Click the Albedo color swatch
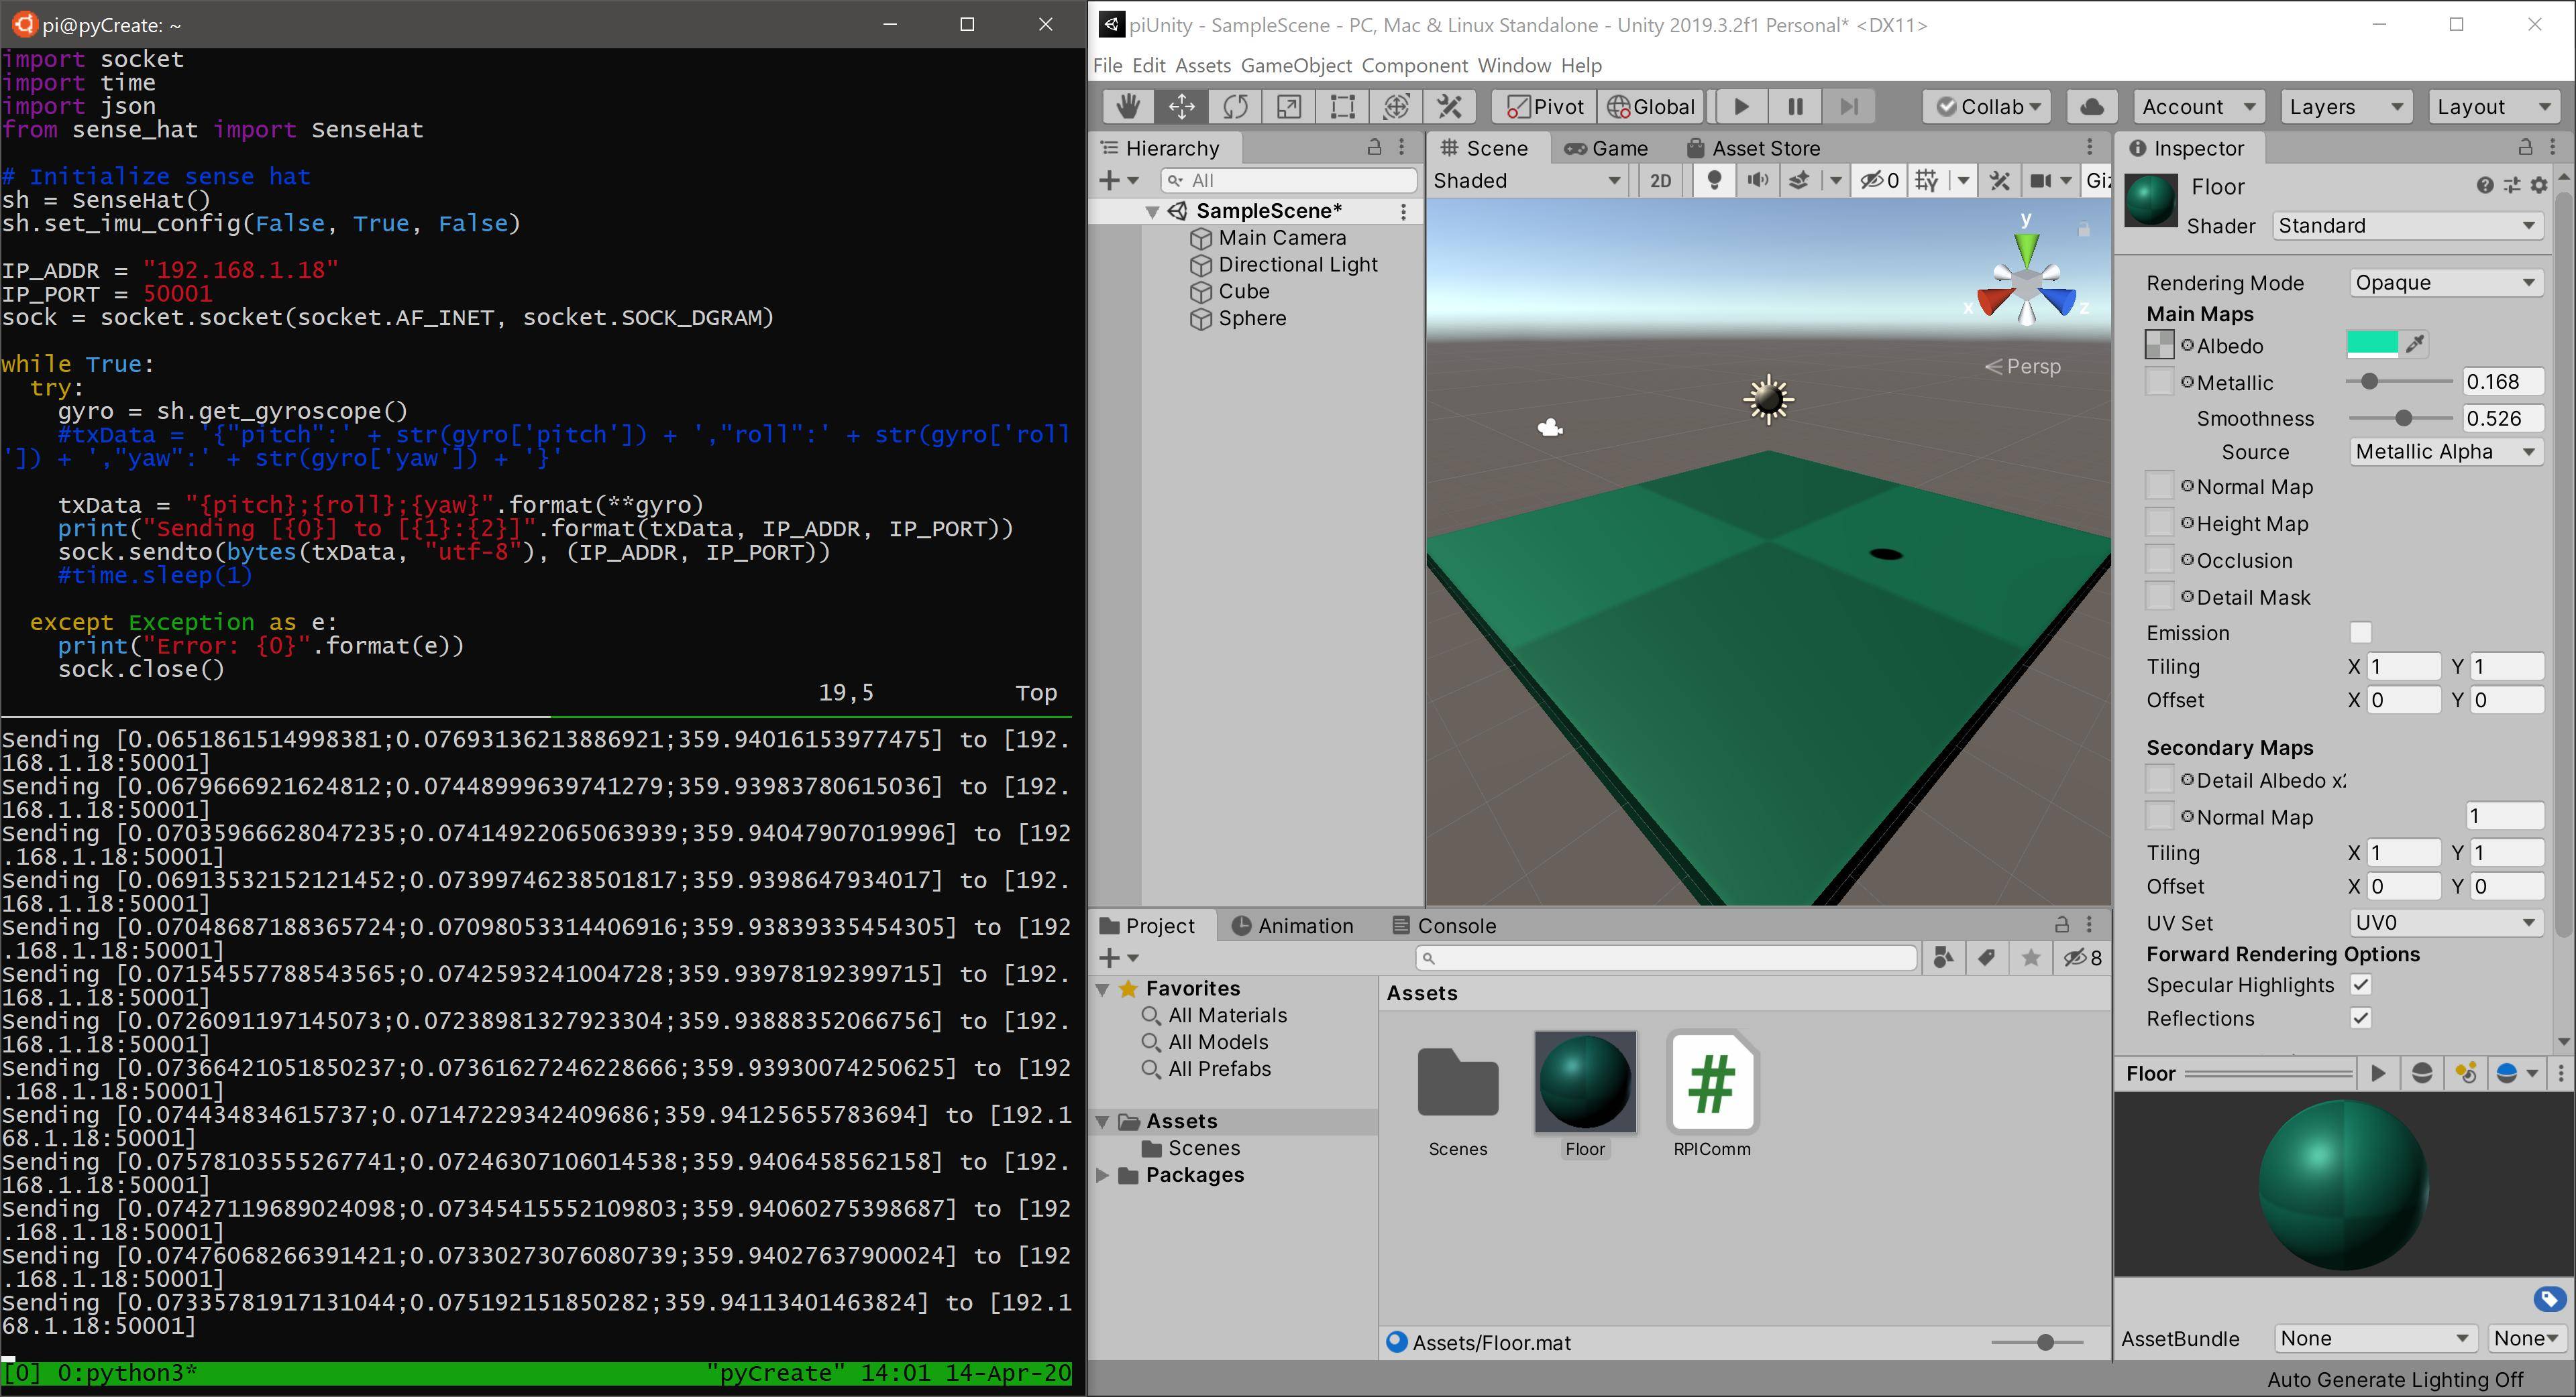 point(2372,345)
